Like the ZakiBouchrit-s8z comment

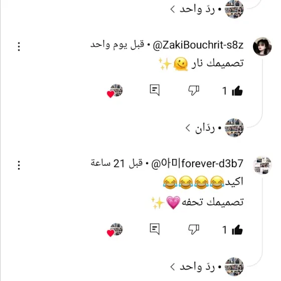tap(237, 91)
